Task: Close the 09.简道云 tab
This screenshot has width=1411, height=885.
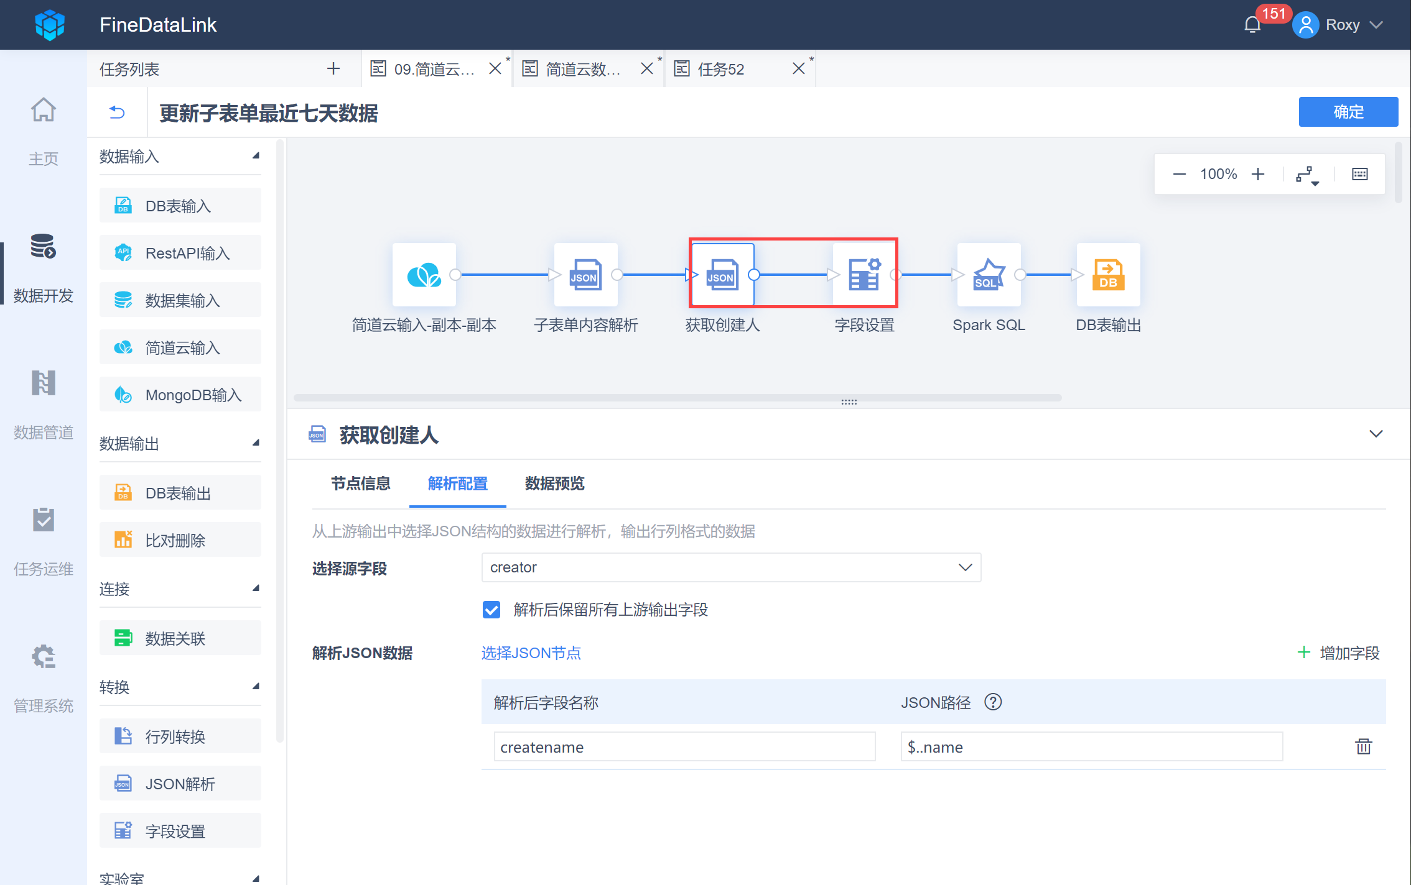Action: [495, 68]
